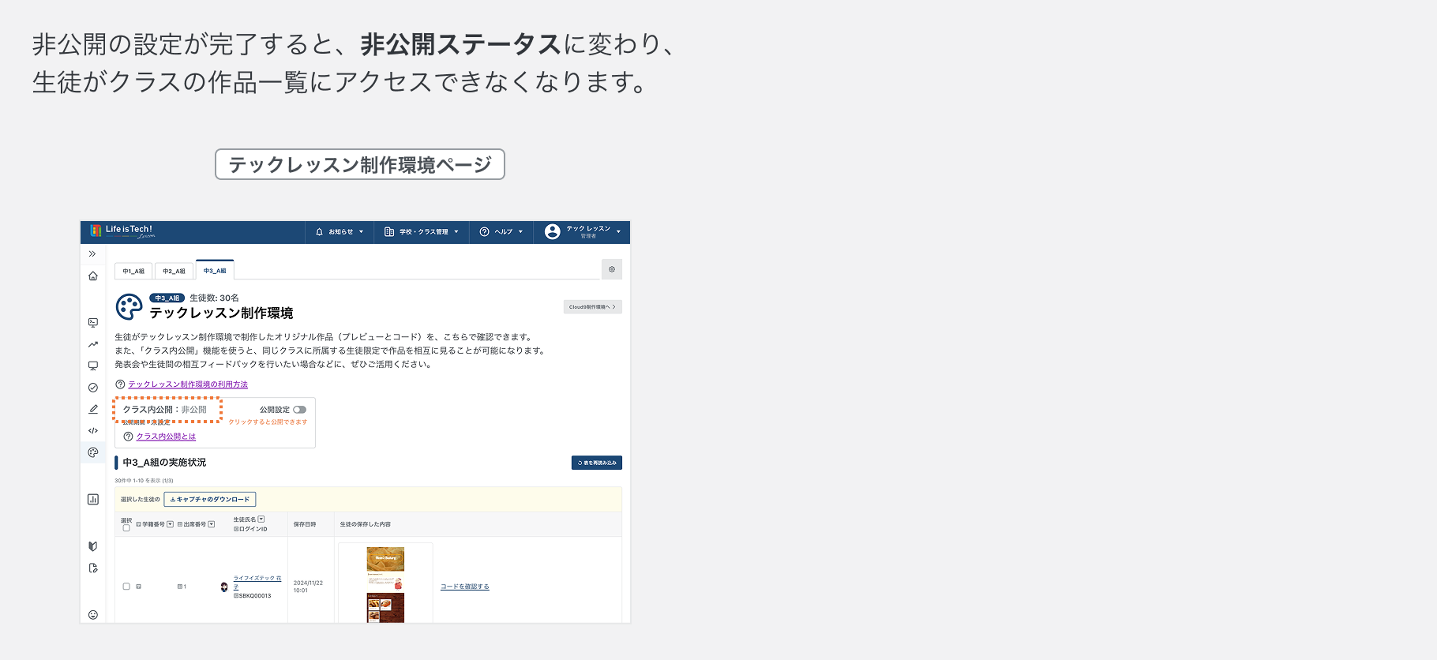Switch to the 中2_A組 tab

[x=174, y=271]
